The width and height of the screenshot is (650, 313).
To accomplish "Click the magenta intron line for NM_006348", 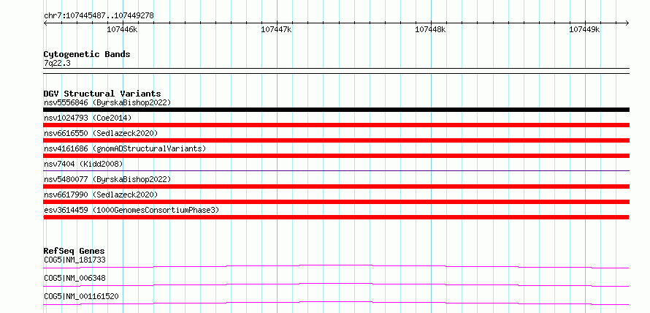I will [x=336, y=284].
